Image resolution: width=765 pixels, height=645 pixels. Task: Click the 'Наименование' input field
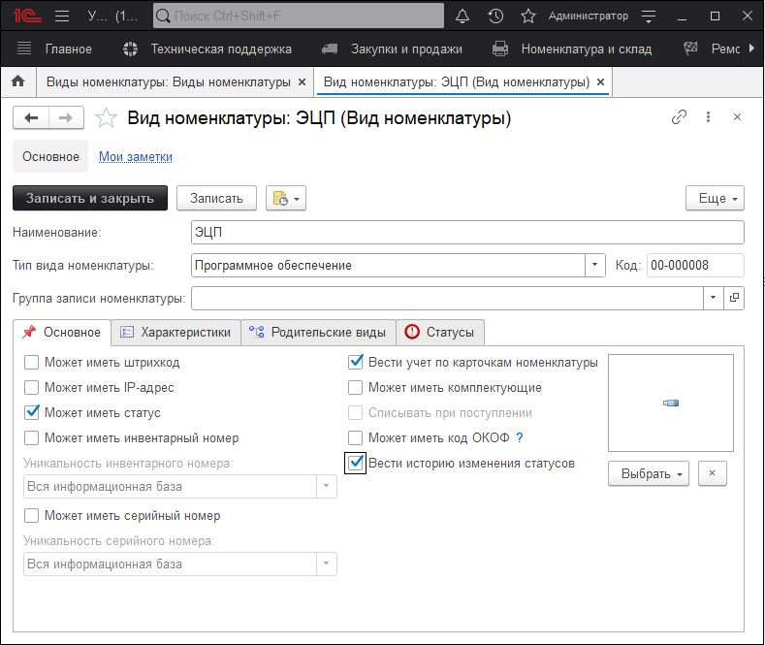[x=467, y=233]
